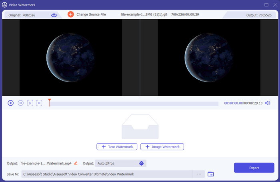Add a Text Watermark
Screen dimensions: 280x182
117,147
